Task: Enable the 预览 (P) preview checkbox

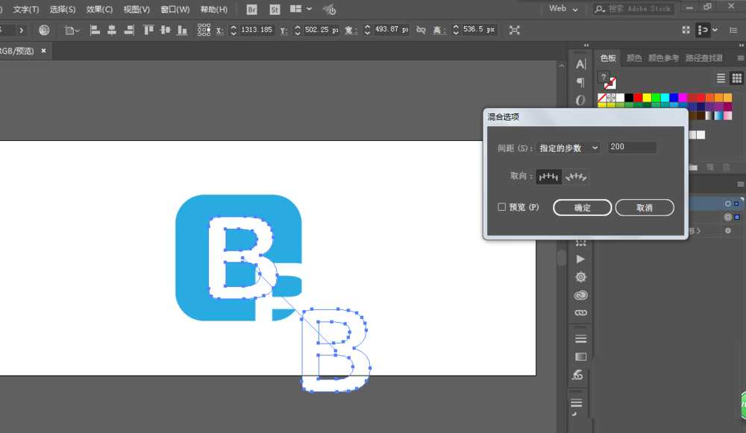Action: click(502, 207)
